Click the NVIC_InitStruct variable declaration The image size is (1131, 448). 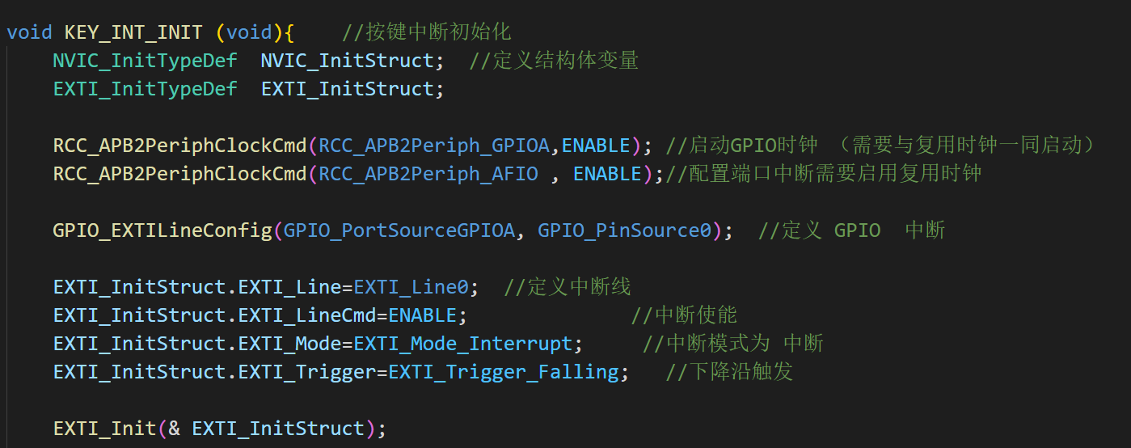(x=348, y=61)
